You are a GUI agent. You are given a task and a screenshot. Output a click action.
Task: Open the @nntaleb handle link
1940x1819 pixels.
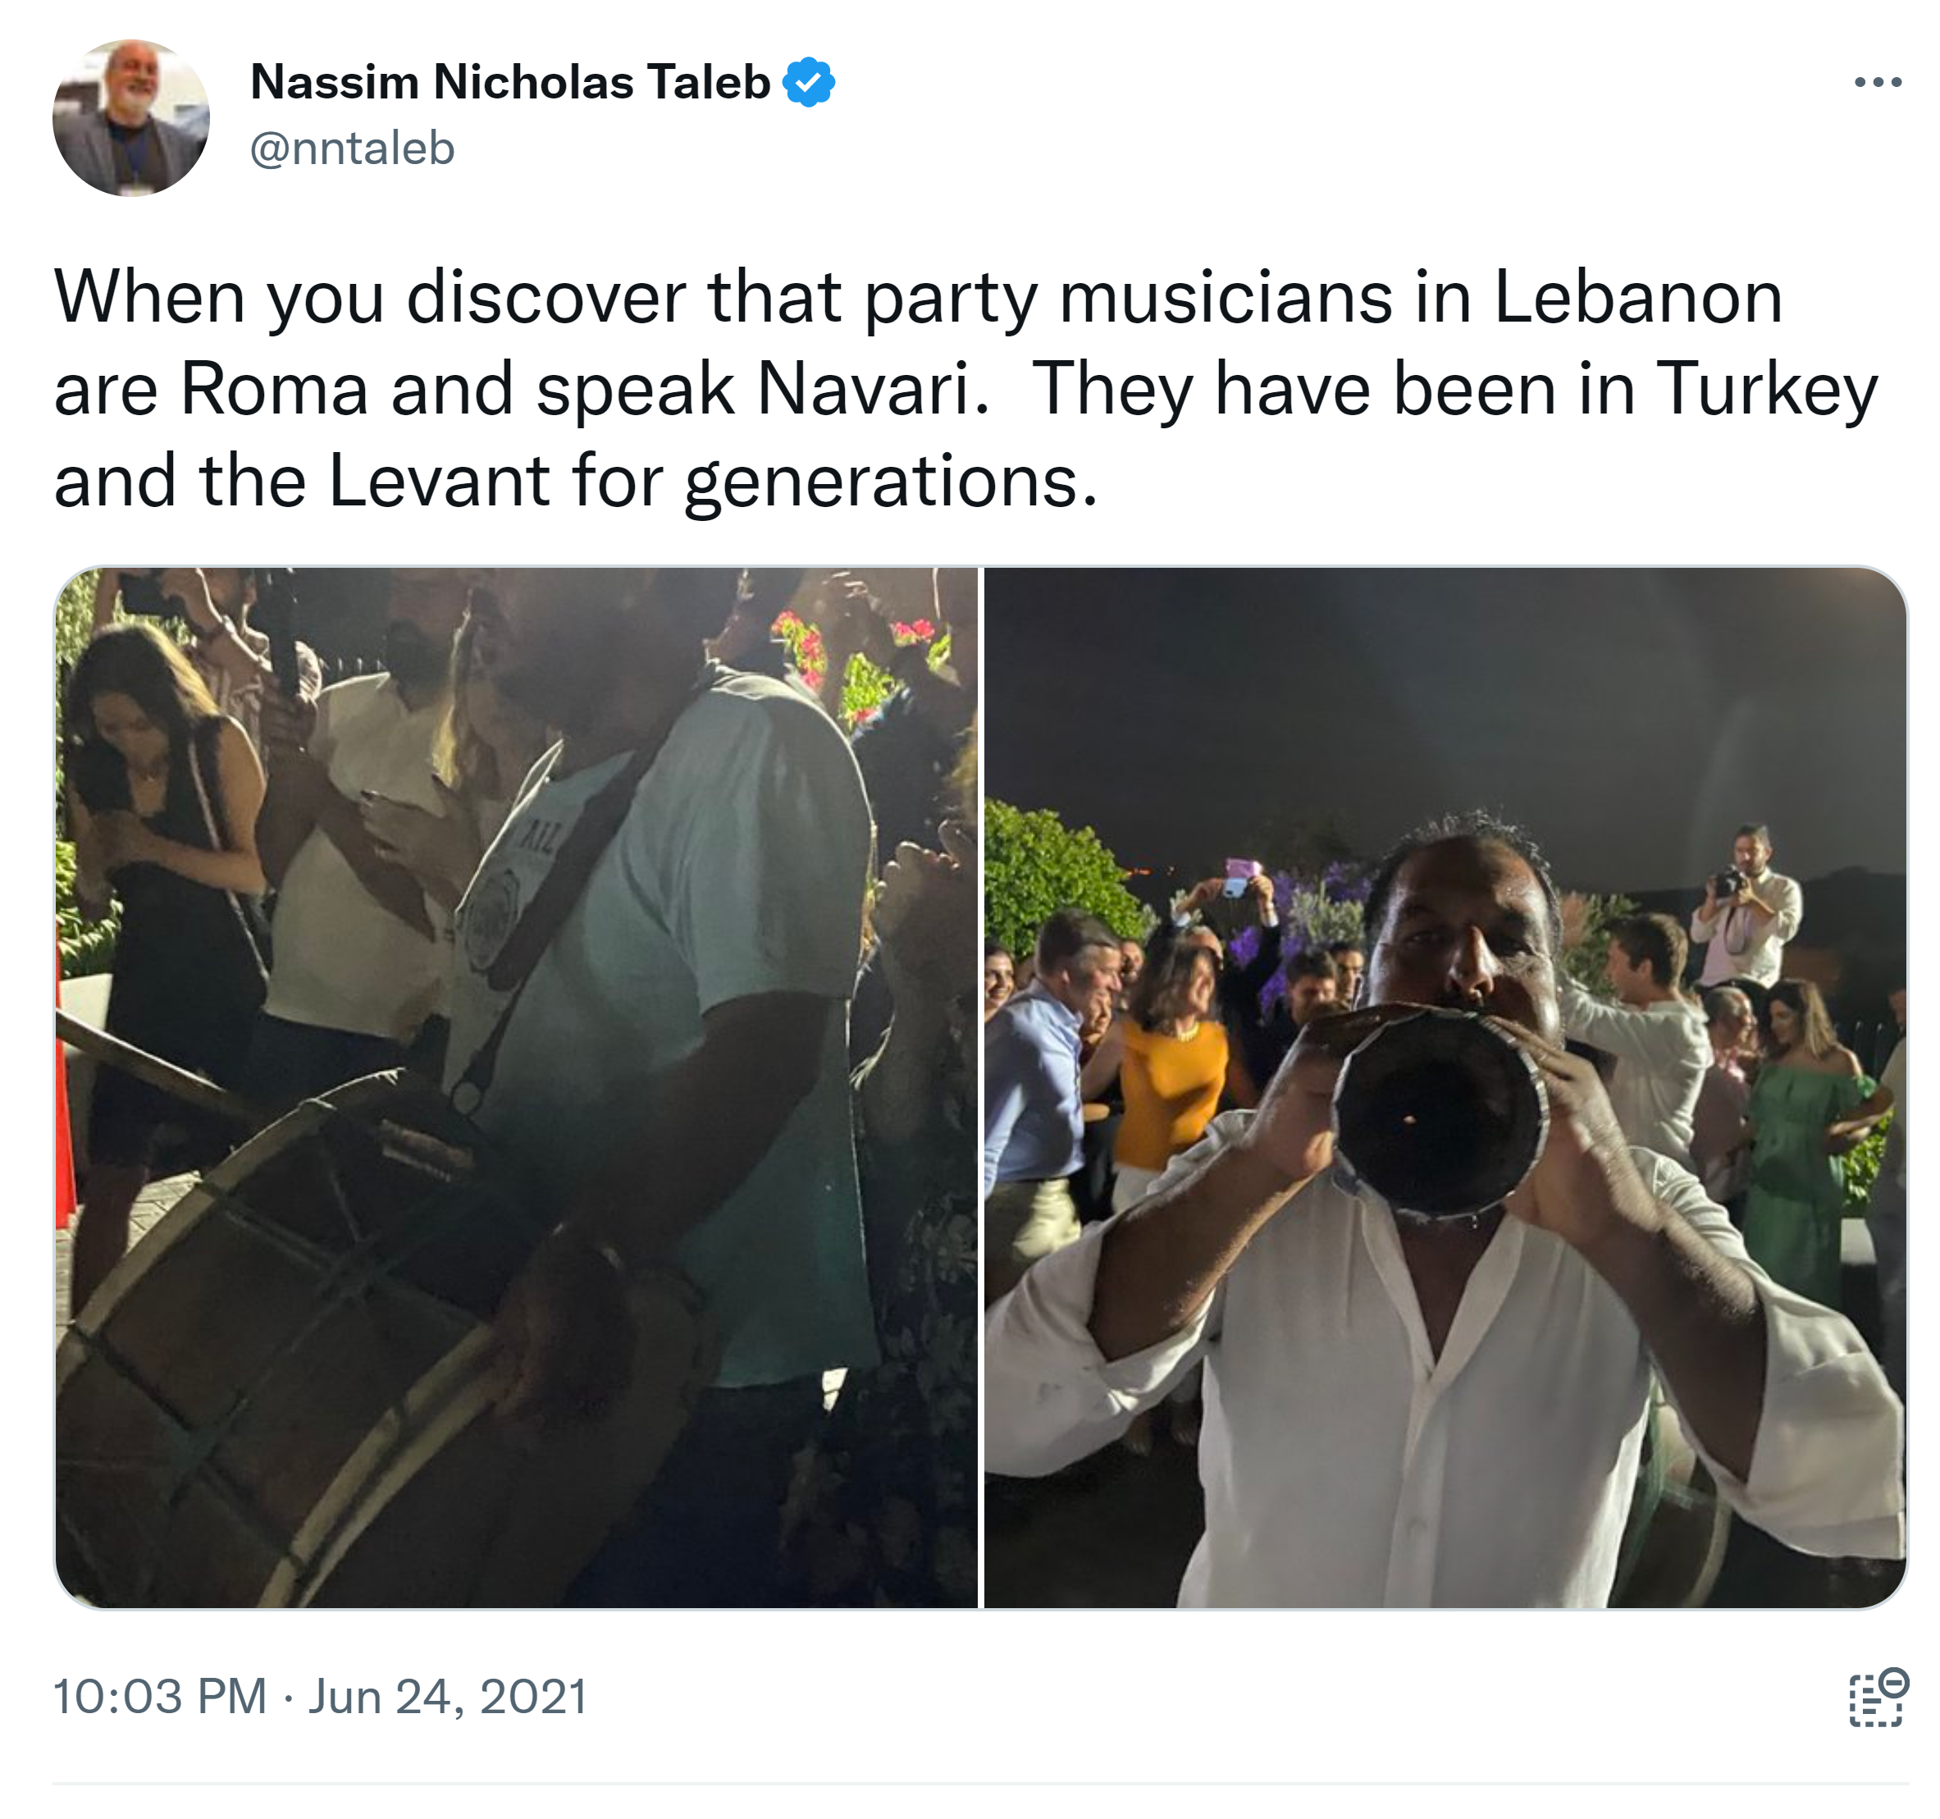[x=352, y=149]
